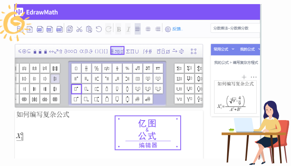The image size is (291, 166).
Task: Export formula as MathML file
Action: pos(50,29)
